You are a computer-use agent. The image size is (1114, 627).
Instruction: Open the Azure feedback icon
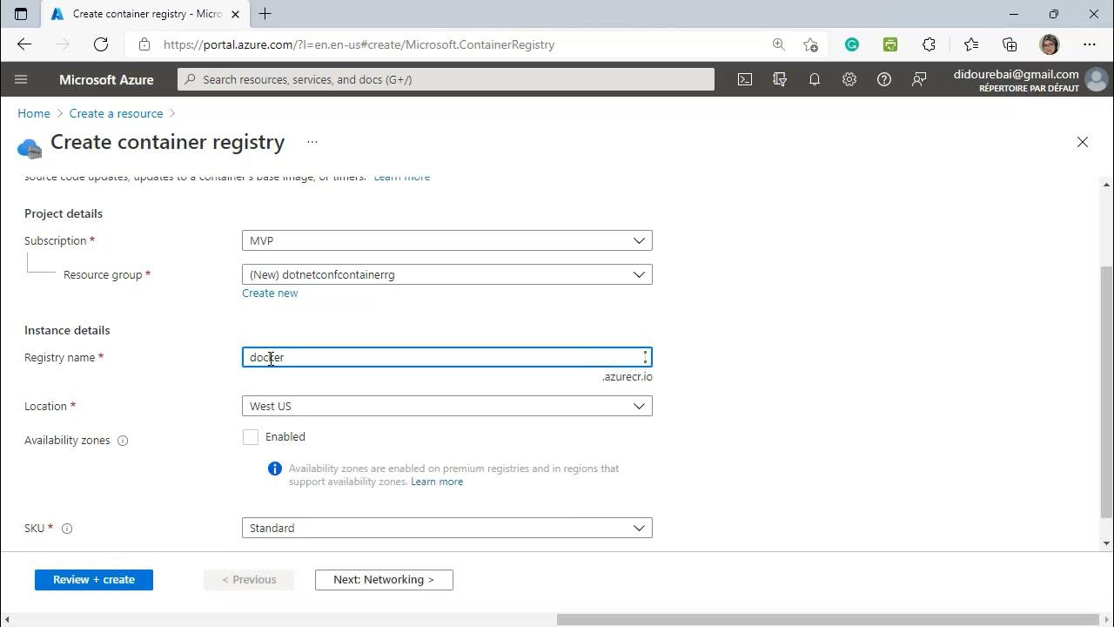point(919,79)
